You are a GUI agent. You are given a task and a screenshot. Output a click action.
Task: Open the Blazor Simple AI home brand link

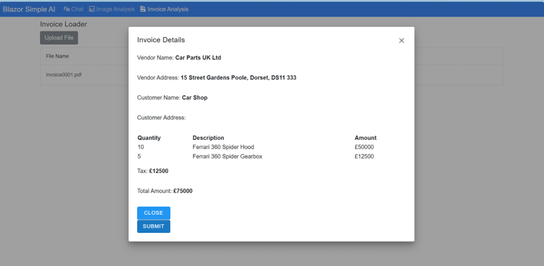[29, 9]
